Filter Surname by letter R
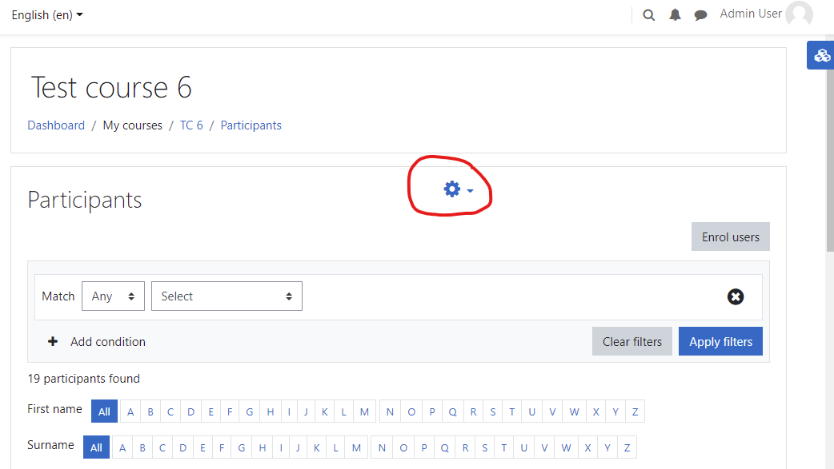 (x=465, y=447)
